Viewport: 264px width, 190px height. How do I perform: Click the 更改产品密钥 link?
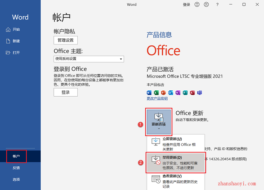157,98
